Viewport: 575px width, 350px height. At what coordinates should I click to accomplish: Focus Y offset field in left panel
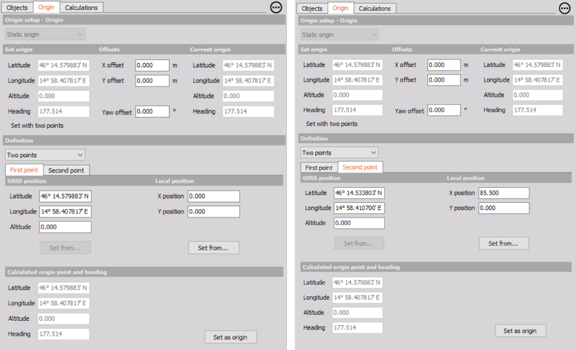click(152, 81)
